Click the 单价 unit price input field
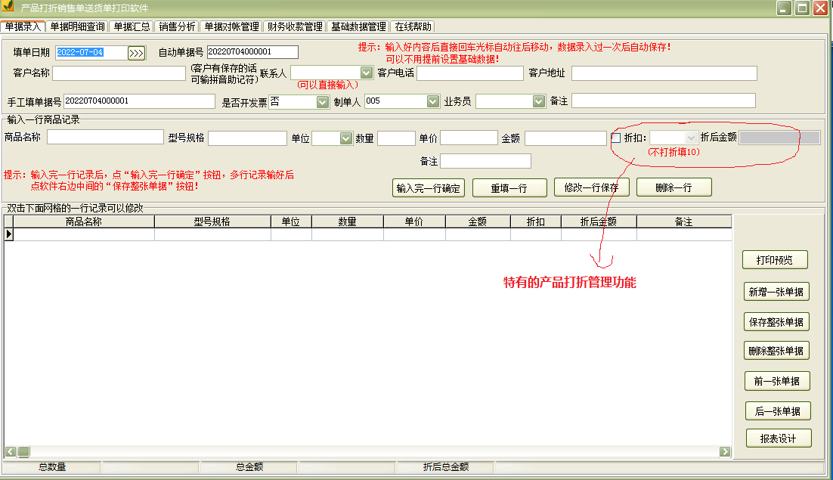Screen dimensions: 833x480 point(469,138)
